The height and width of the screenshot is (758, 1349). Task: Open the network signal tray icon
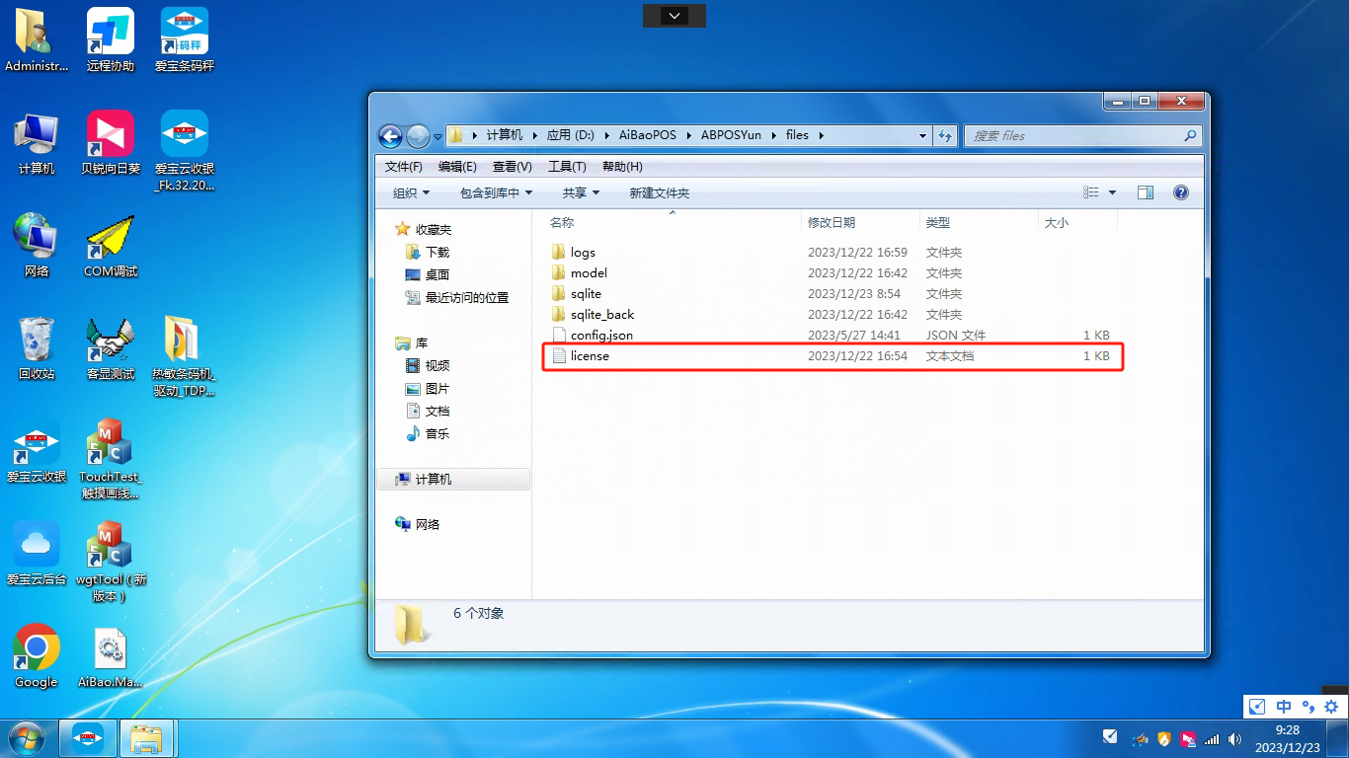pos(1211,738)
